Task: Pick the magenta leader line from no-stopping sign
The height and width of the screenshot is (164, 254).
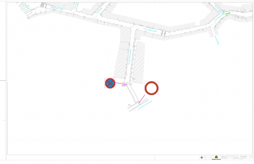Action: (x=121, y=84)
